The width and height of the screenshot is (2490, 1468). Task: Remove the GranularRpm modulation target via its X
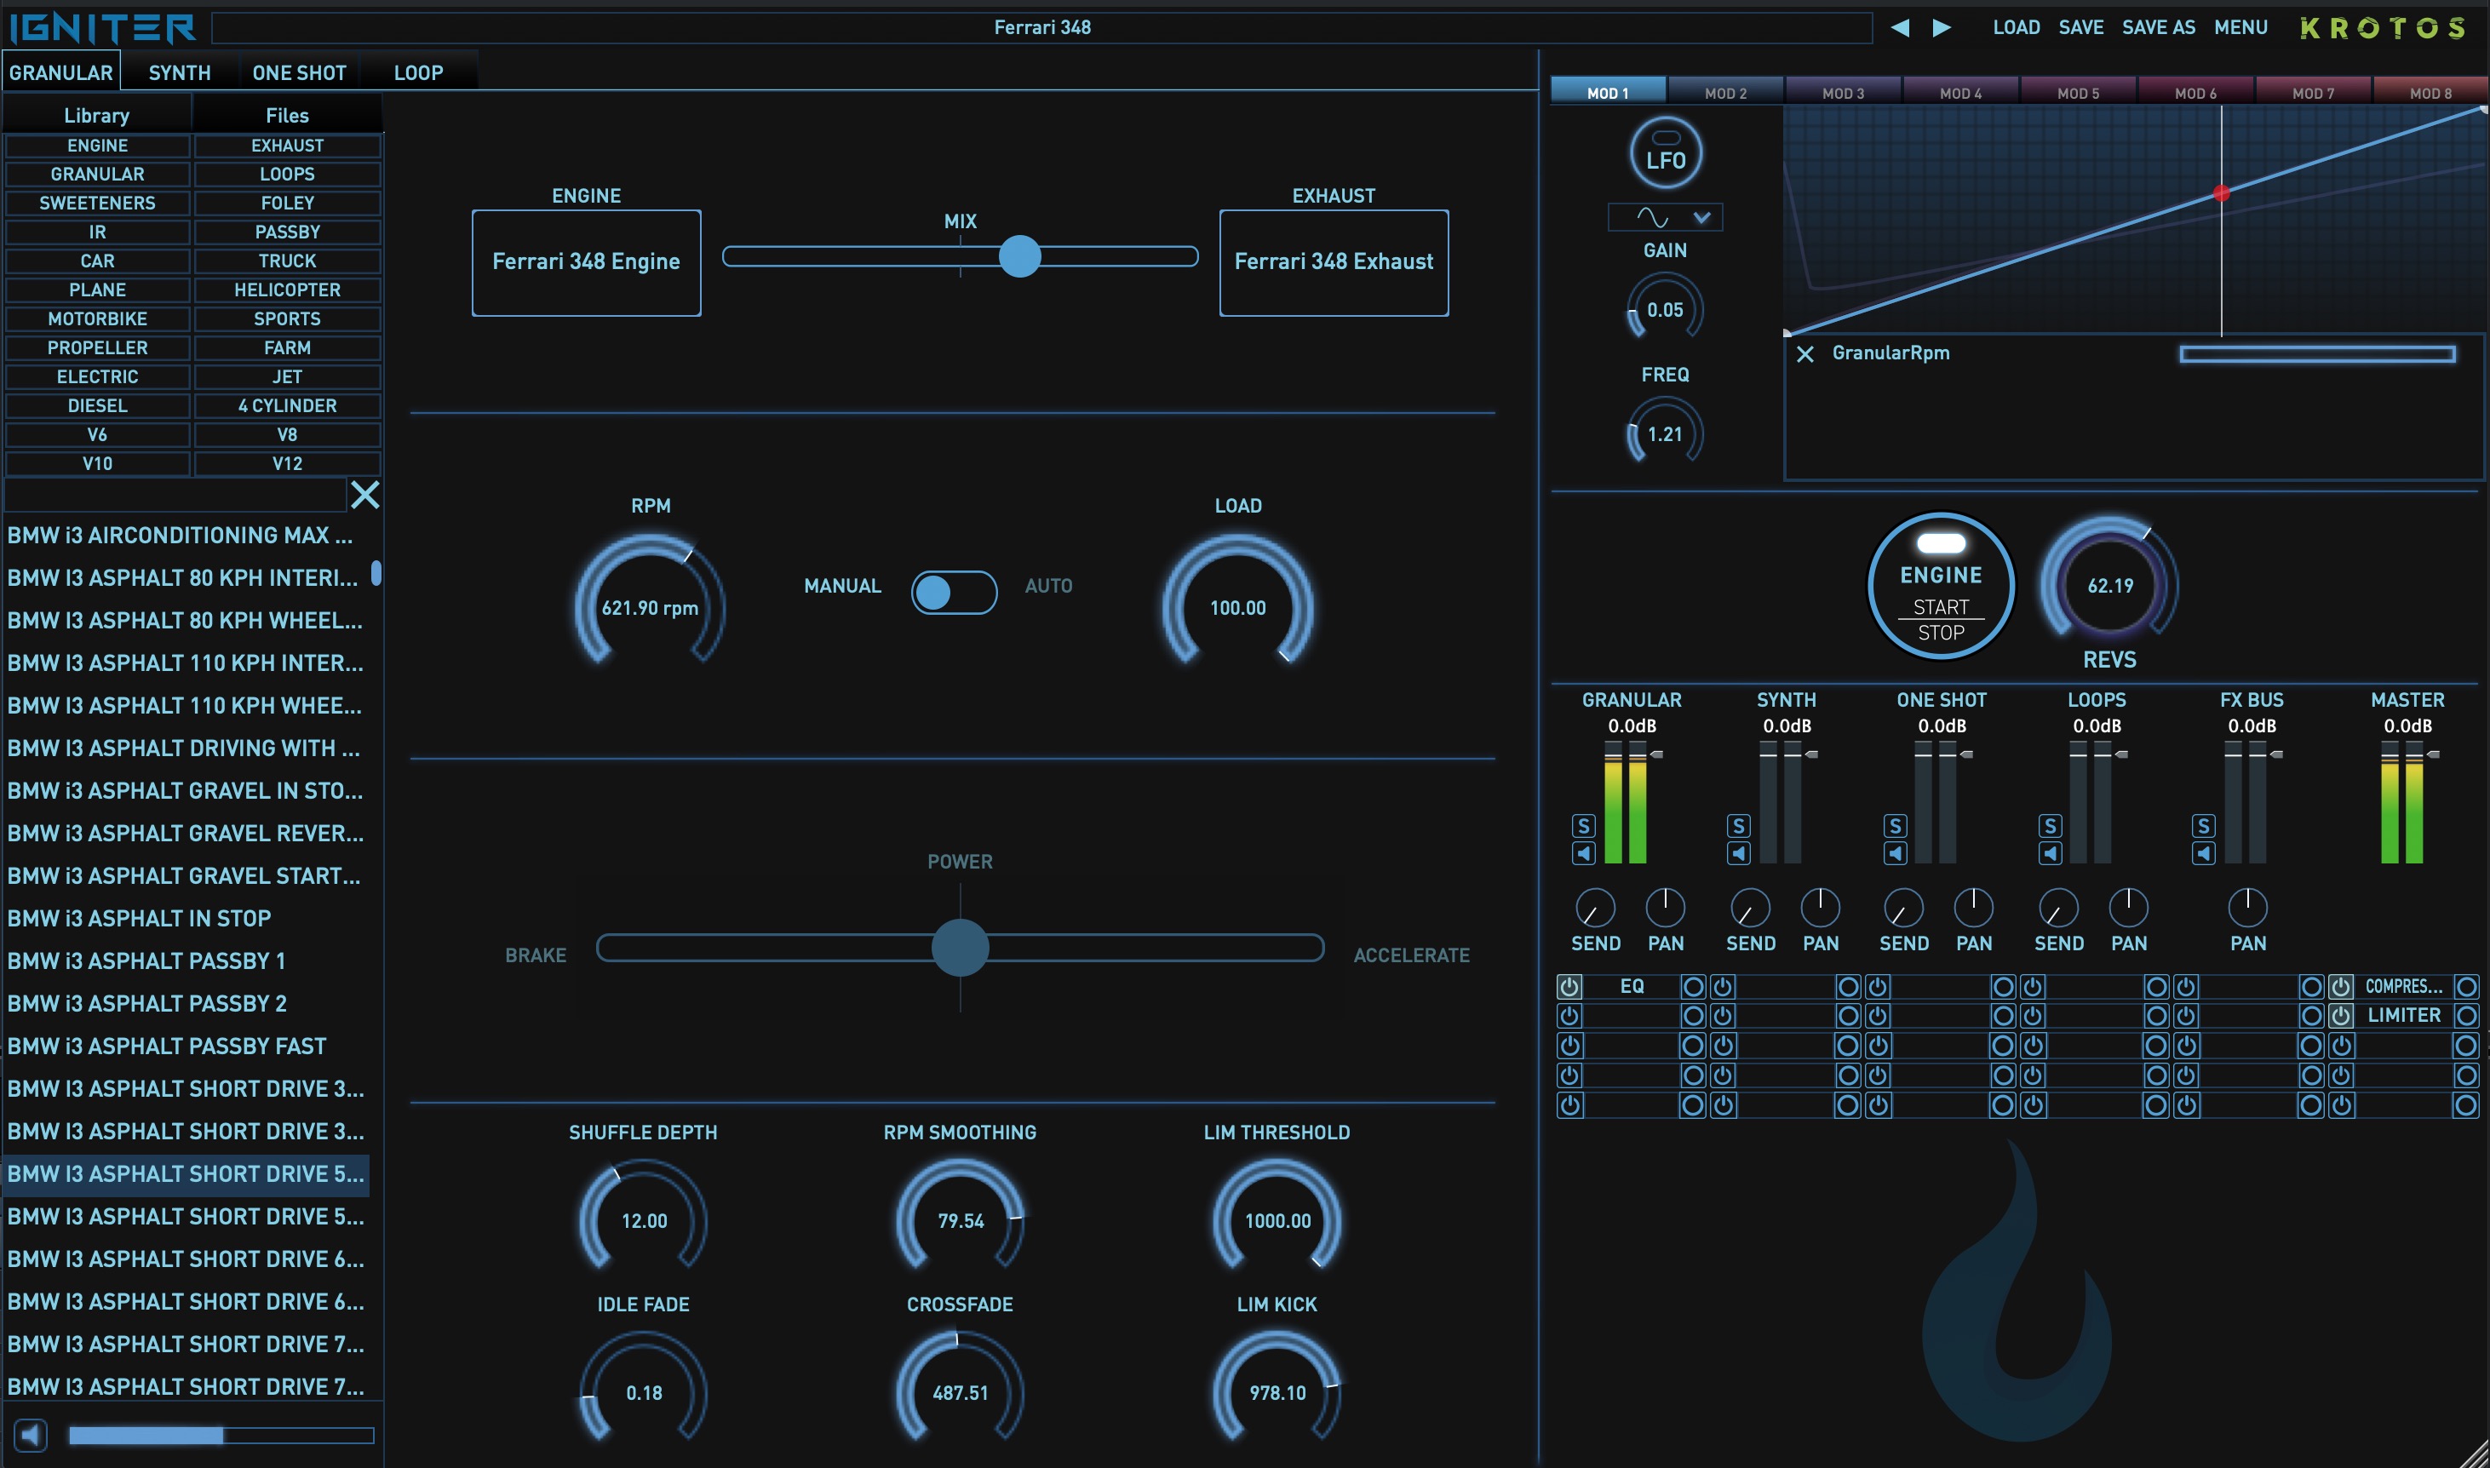1805,354
